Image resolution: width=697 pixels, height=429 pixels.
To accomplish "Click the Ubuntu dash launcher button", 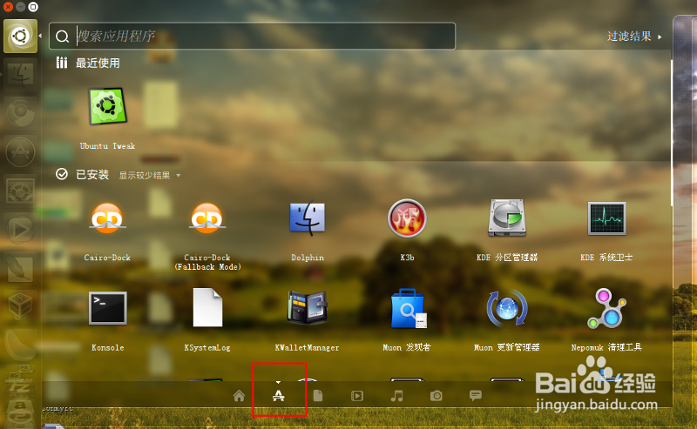I will point(20,36).
